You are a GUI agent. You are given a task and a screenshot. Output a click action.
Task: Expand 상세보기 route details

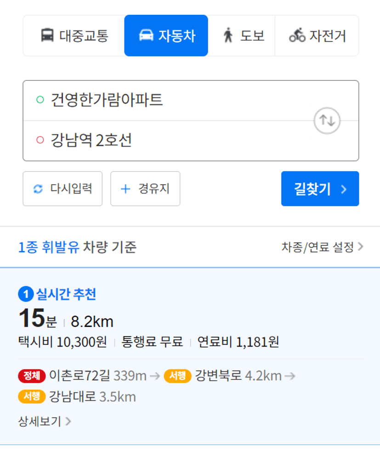pyautogui.click(x=45, y=421)
